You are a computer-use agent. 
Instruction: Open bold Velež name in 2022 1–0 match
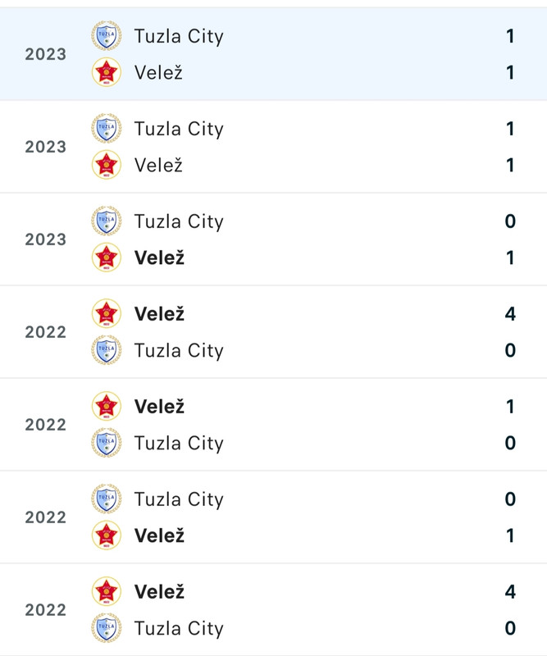[x=159, y=406]
